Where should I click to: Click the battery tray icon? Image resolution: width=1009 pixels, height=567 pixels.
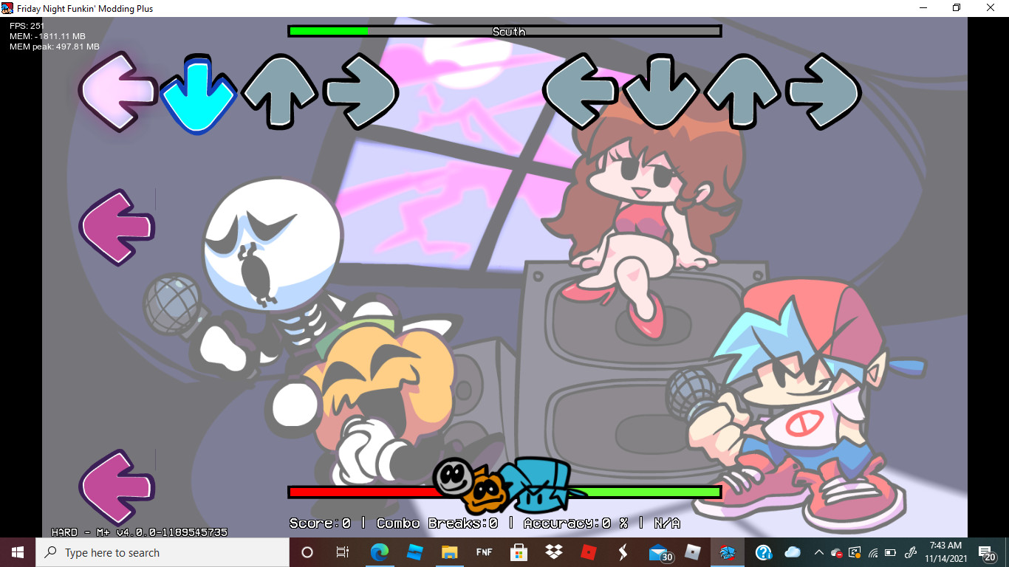pos(891,552)
